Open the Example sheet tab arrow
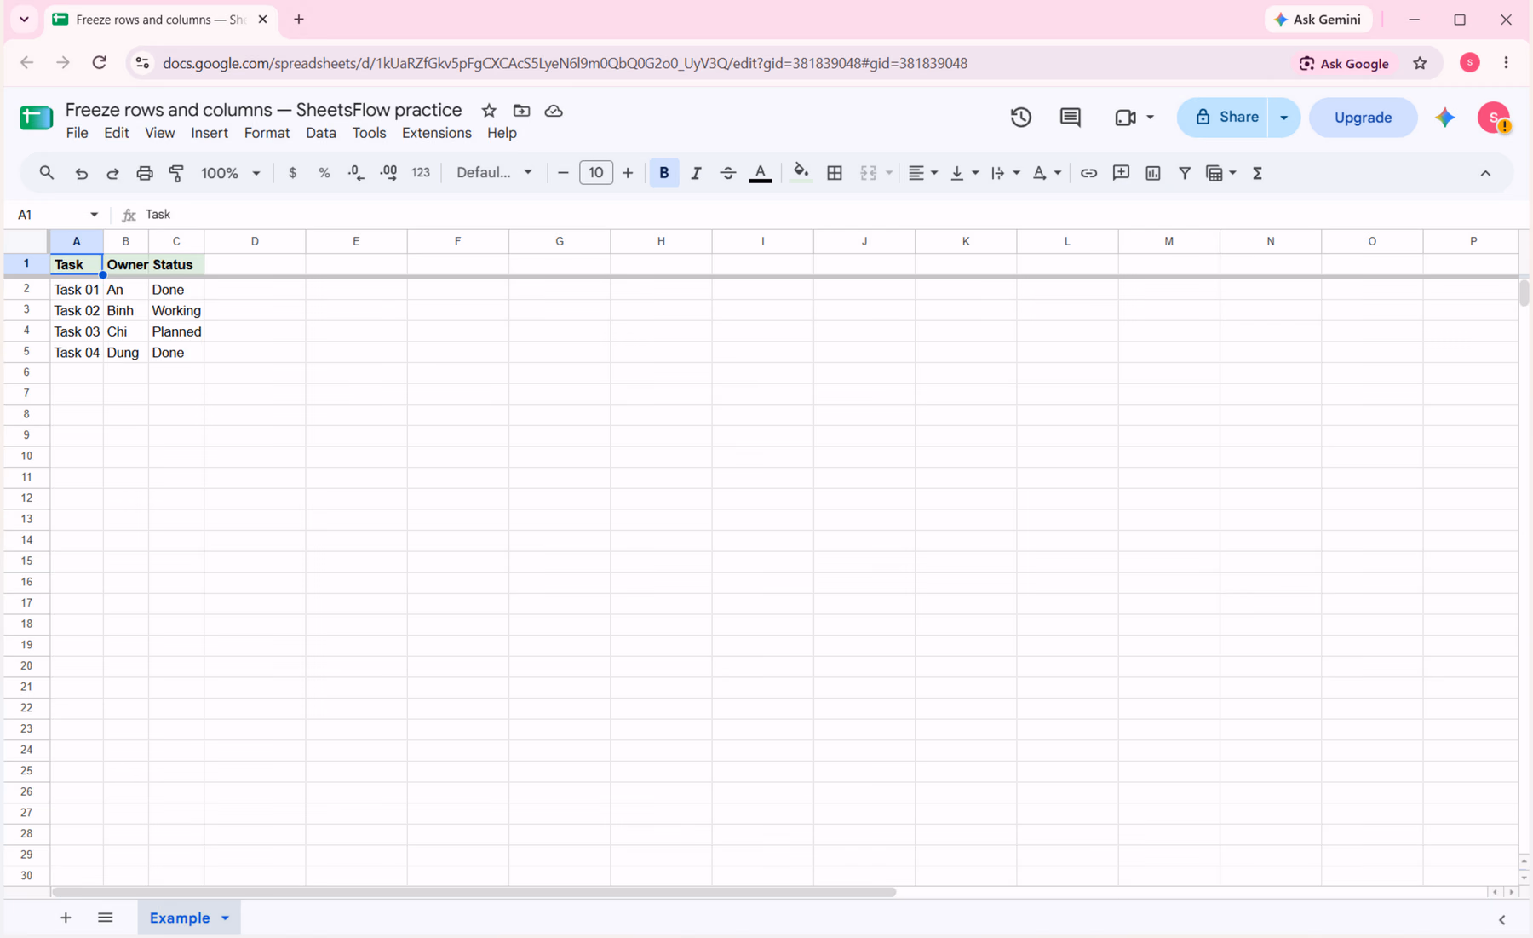The image size is (1533, 938). pyautogui.click(x=225, y=918)
